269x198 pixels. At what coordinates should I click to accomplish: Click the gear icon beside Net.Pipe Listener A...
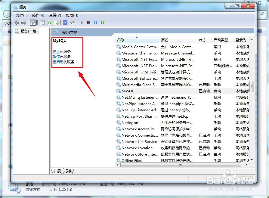119,104
